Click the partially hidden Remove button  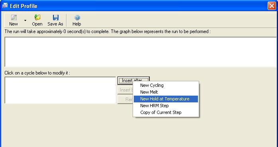coord(125,100)
